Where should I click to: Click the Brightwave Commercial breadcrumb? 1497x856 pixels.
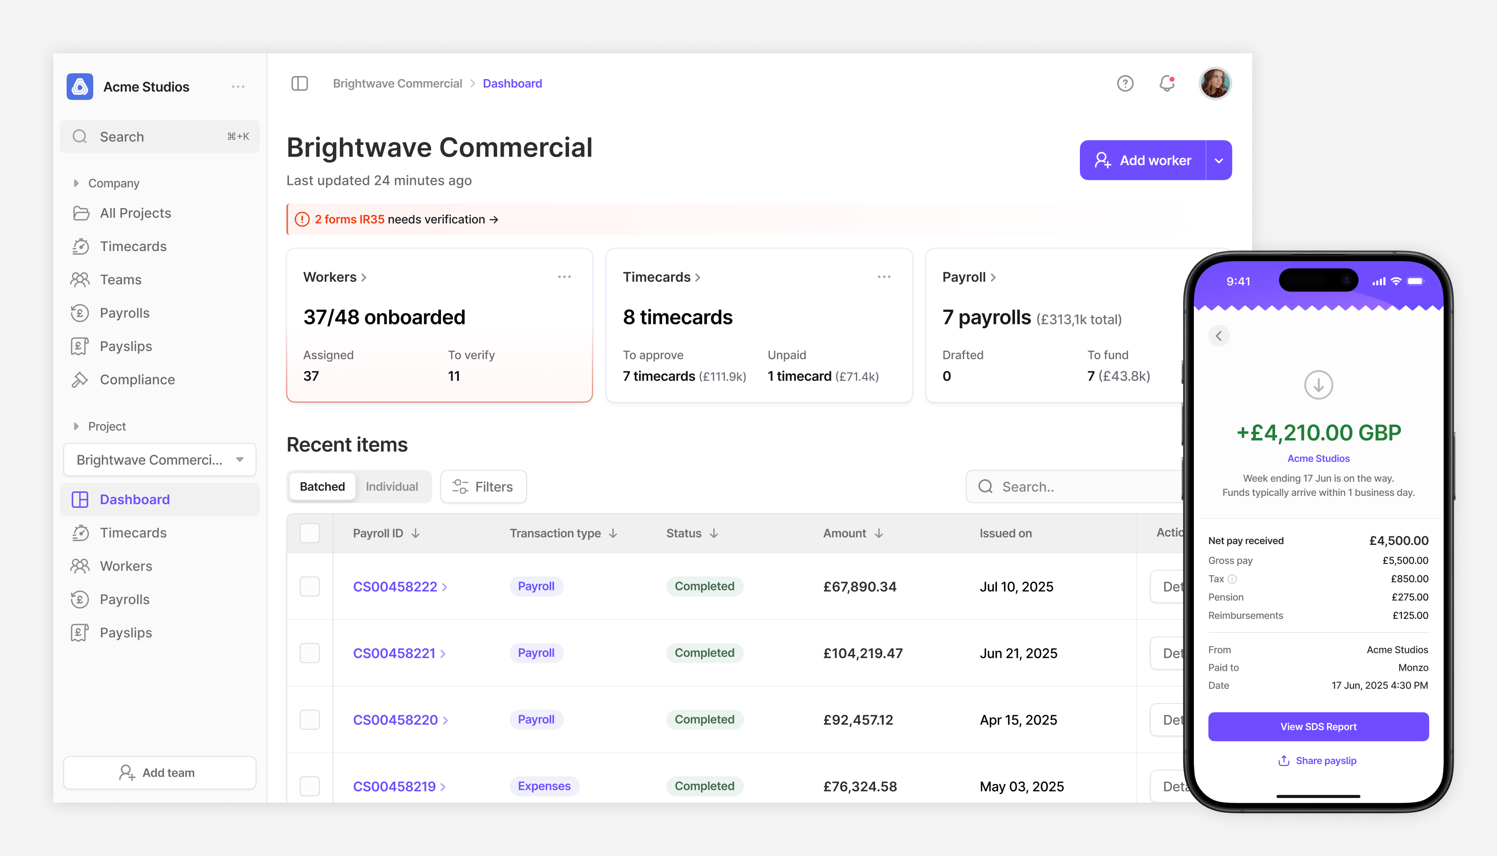pyautogui.click(x=397, y=84)
